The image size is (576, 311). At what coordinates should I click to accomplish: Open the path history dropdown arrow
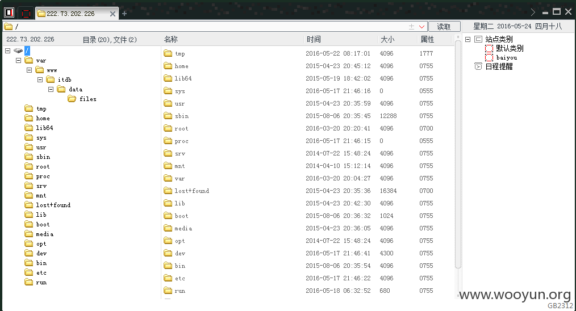(421, 27)
